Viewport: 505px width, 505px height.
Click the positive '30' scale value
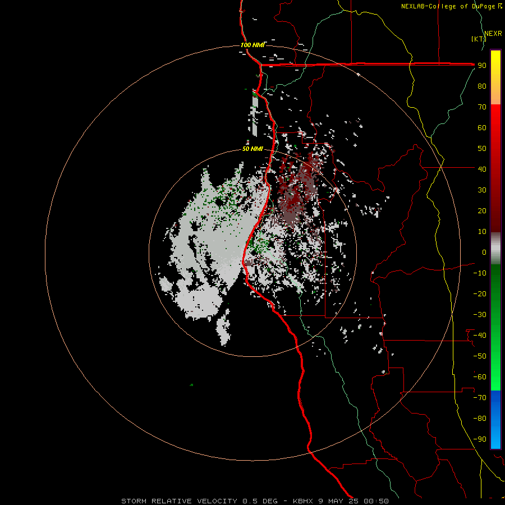[482, 190]
